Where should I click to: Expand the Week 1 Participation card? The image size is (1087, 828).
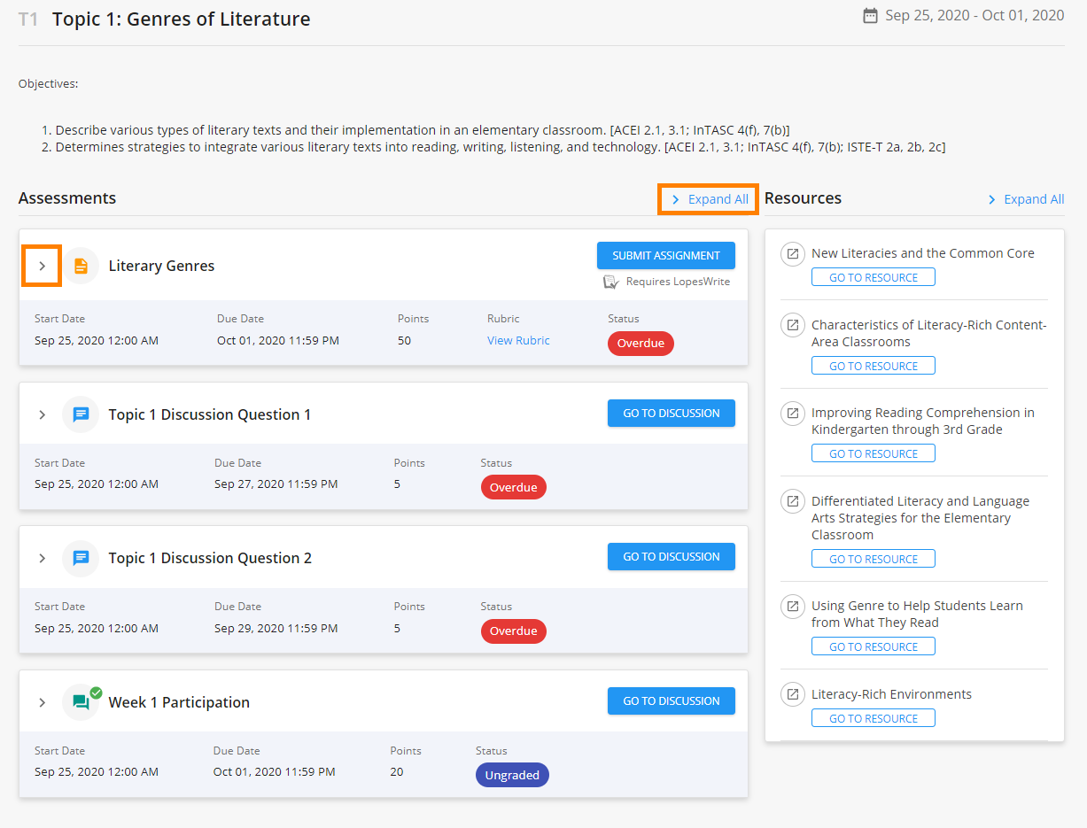pos(42,702)
